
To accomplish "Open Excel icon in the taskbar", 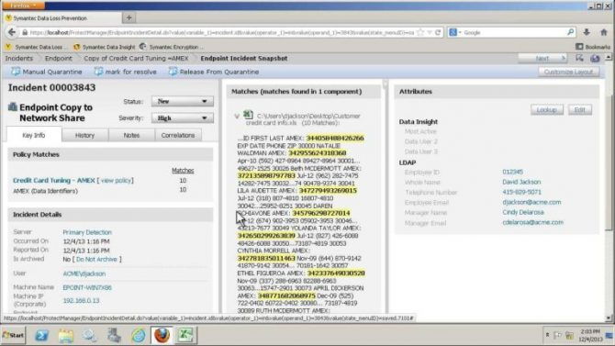I will coord(186,335).
